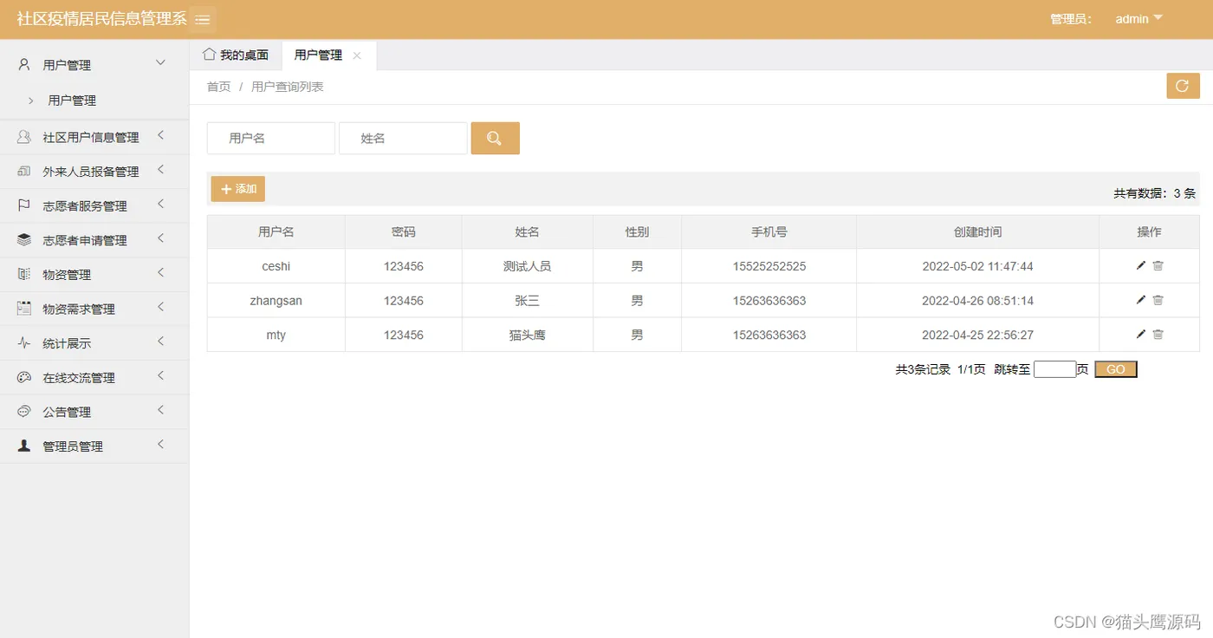Click the palette icon for 在线交流管理
The width and height of the screenshot is (1213, 638).
coord(24,377)
